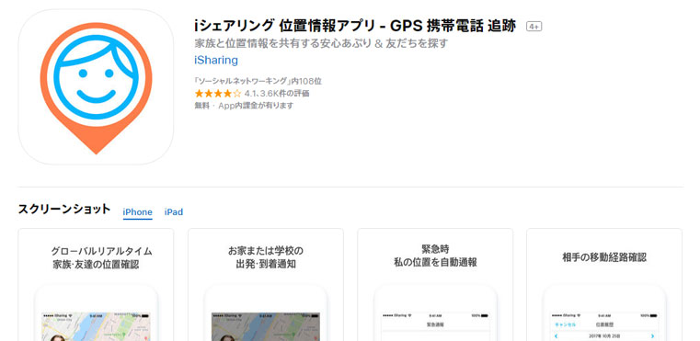Click the ソーシャルネットワーキング category ranking text
This screenshot has width=700, height=341.
(x=258, y=81)
